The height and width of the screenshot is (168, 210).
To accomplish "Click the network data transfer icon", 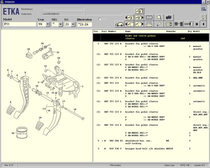I will pyautogui.click(x=178, y=24).
